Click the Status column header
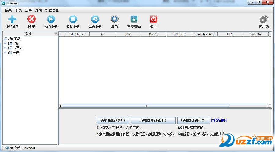Image resolution: width=275 pixels, height=152 pixels. [x=153, y=34]
